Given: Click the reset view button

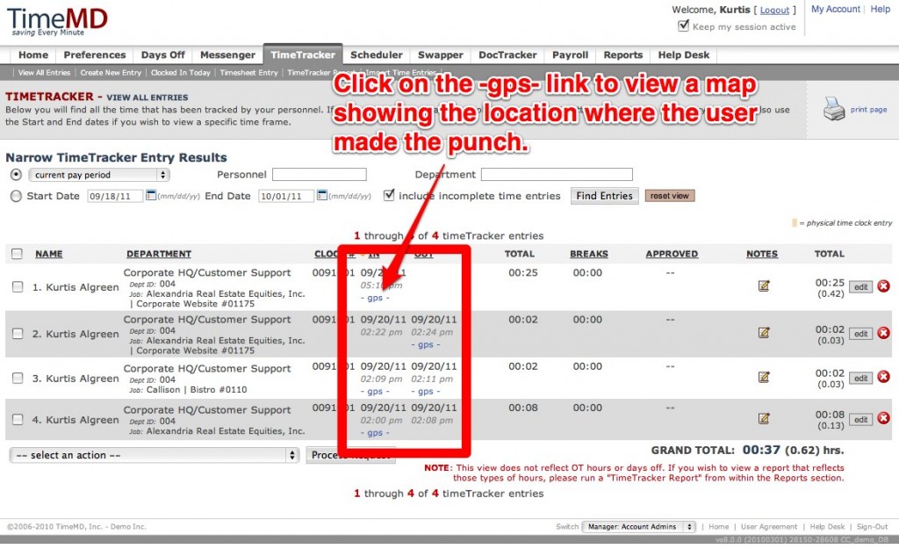Looking at the screenshot, I should [670, 196].
